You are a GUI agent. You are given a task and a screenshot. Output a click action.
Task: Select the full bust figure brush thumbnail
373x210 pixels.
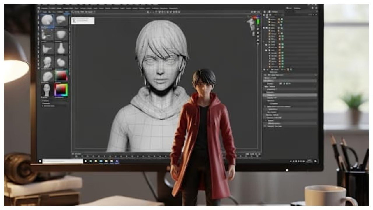pyautogui.click(x=47, y=62)
